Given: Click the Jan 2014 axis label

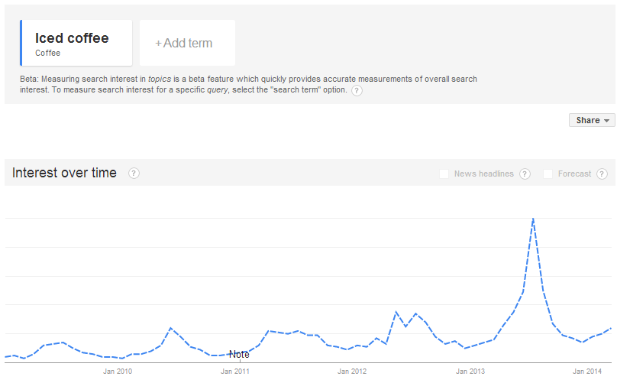Looking at the screenshot, I should pos(587,372).
